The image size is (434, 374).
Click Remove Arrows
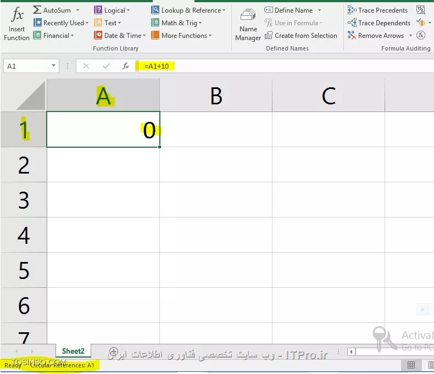pos(376,36)
